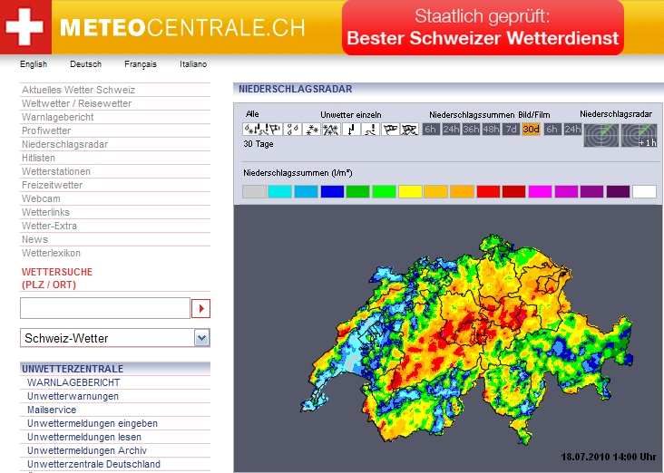Click the Swiss cross logo
664x473 pixels.
24,27
